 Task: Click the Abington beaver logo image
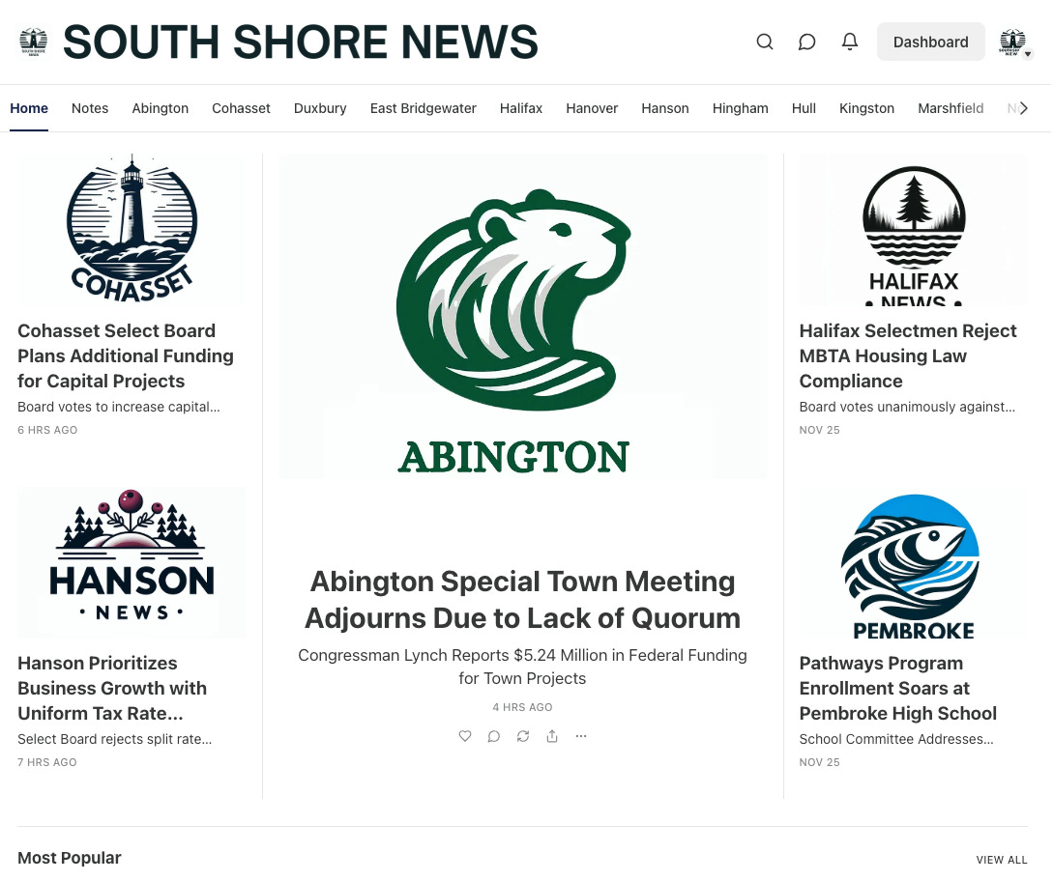pos(522,316)
